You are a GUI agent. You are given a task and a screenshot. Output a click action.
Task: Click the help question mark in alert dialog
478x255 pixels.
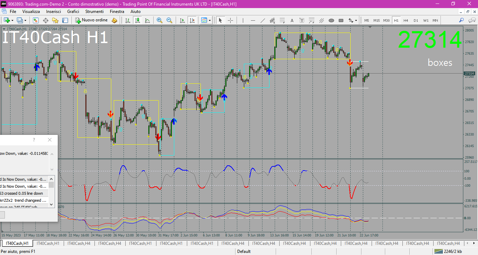click(x=34, y=140)
